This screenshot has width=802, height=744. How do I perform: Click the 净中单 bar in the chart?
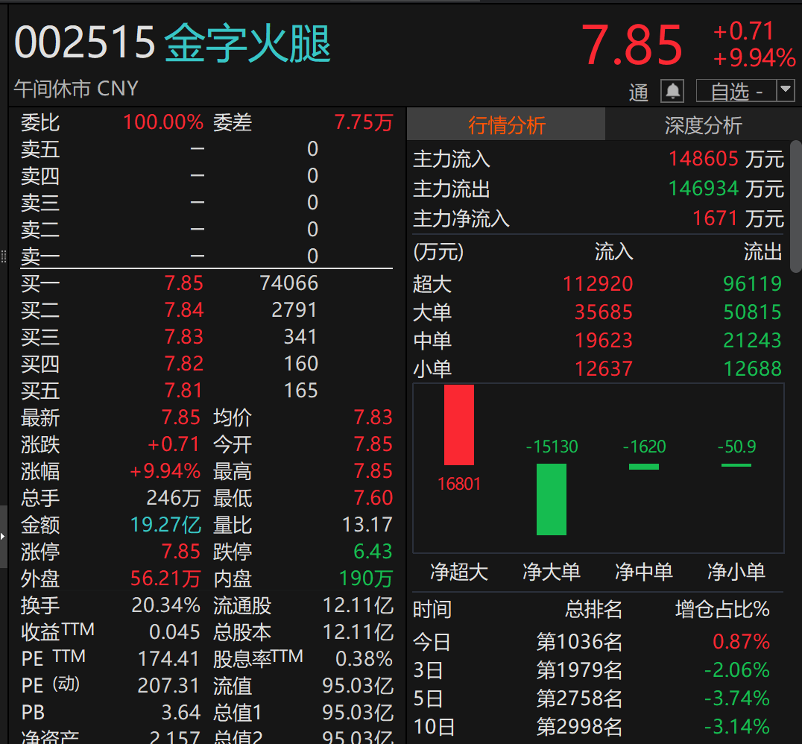[644, 465]
